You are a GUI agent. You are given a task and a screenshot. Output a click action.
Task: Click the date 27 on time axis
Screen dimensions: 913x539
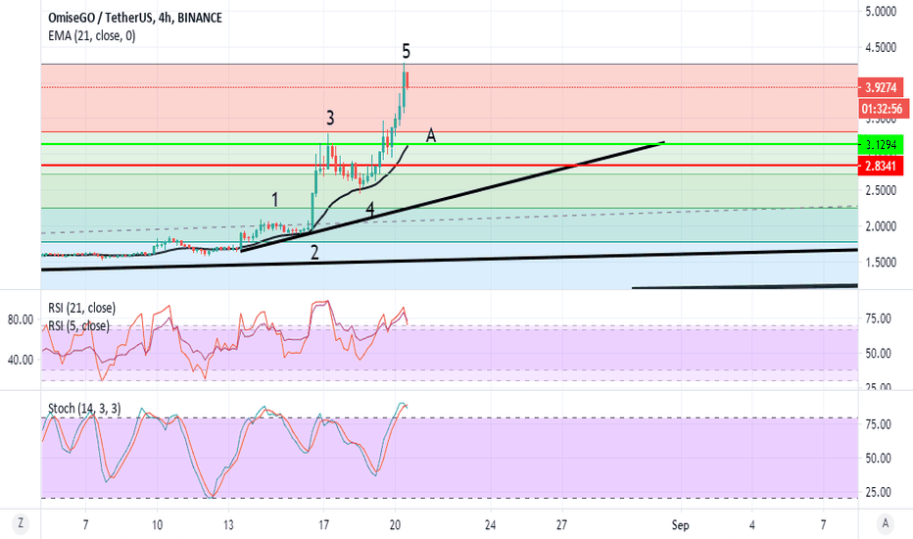(561, 525)
